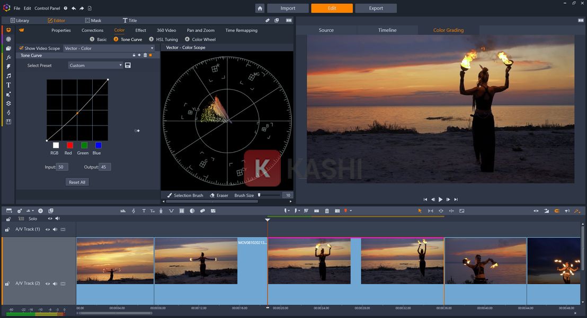587x318 pixels.
Task: Click the Reset All button
Action: point(77,182)
